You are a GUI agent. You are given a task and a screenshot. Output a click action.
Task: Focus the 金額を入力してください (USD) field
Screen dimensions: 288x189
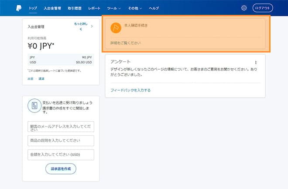click(60, 154)
